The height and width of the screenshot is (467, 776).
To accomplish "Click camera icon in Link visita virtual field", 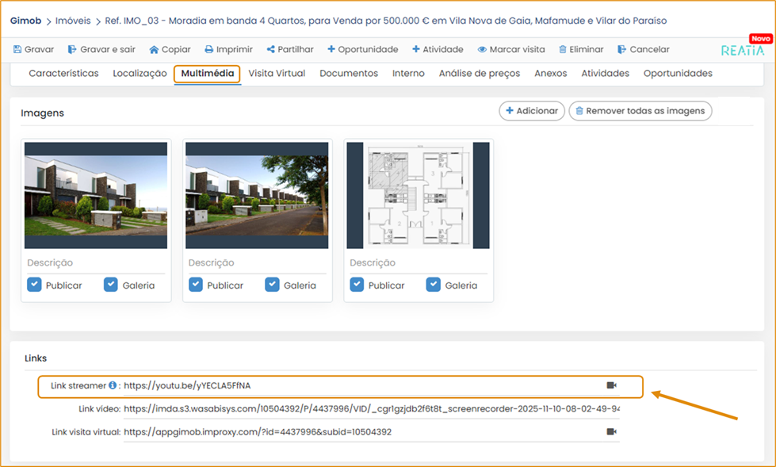I will point(611,431).
